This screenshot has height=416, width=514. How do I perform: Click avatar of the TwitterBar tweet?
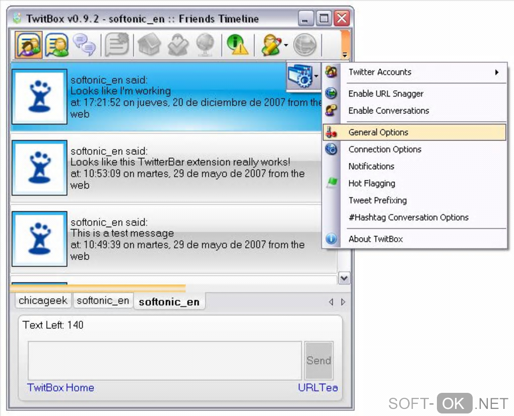pos(40,168)
